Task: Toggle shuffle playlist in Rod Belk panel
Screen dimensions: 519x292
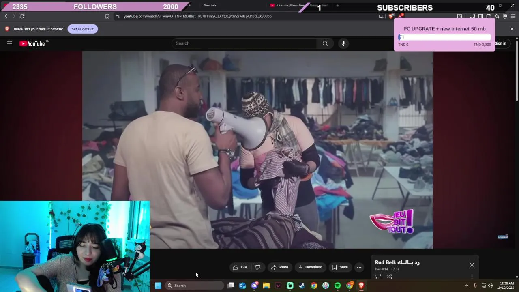Action: pos(389,277)
